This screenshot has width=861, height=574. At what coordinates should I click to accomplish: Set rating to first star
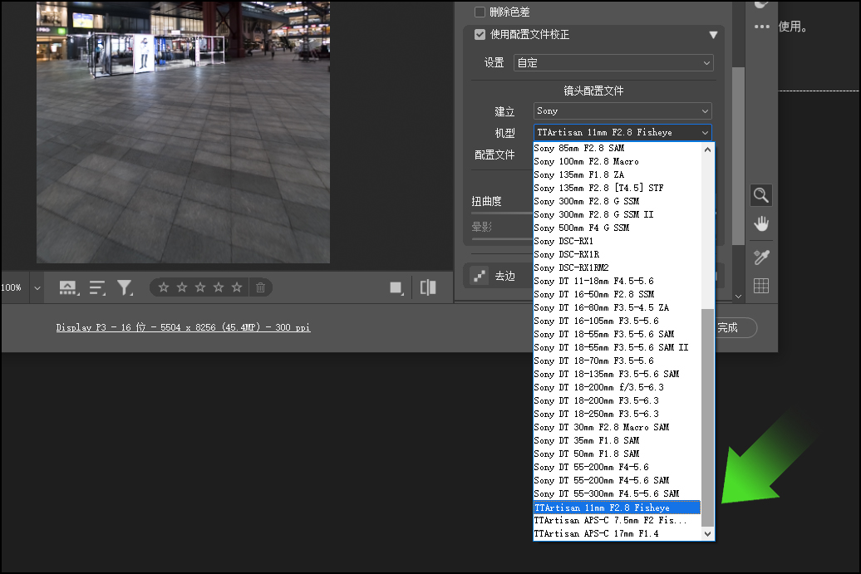(x=164, y=287)
